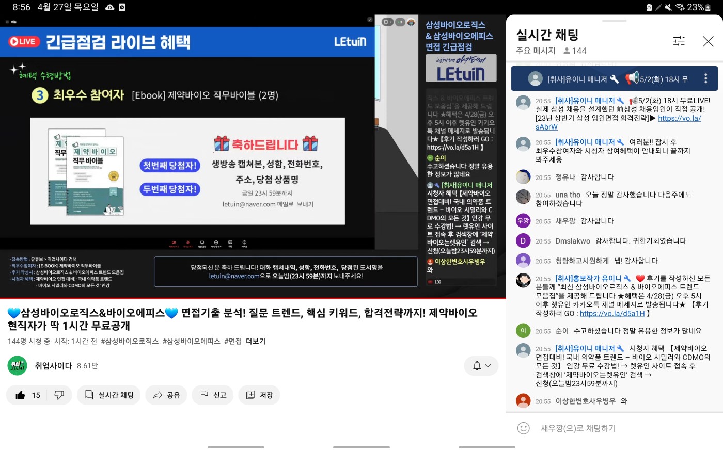The height and width of the screenshot is (452, 723).
Task: Open notification bell dropdown for channel
Action: pyautogui.click(x=481, y=366)
